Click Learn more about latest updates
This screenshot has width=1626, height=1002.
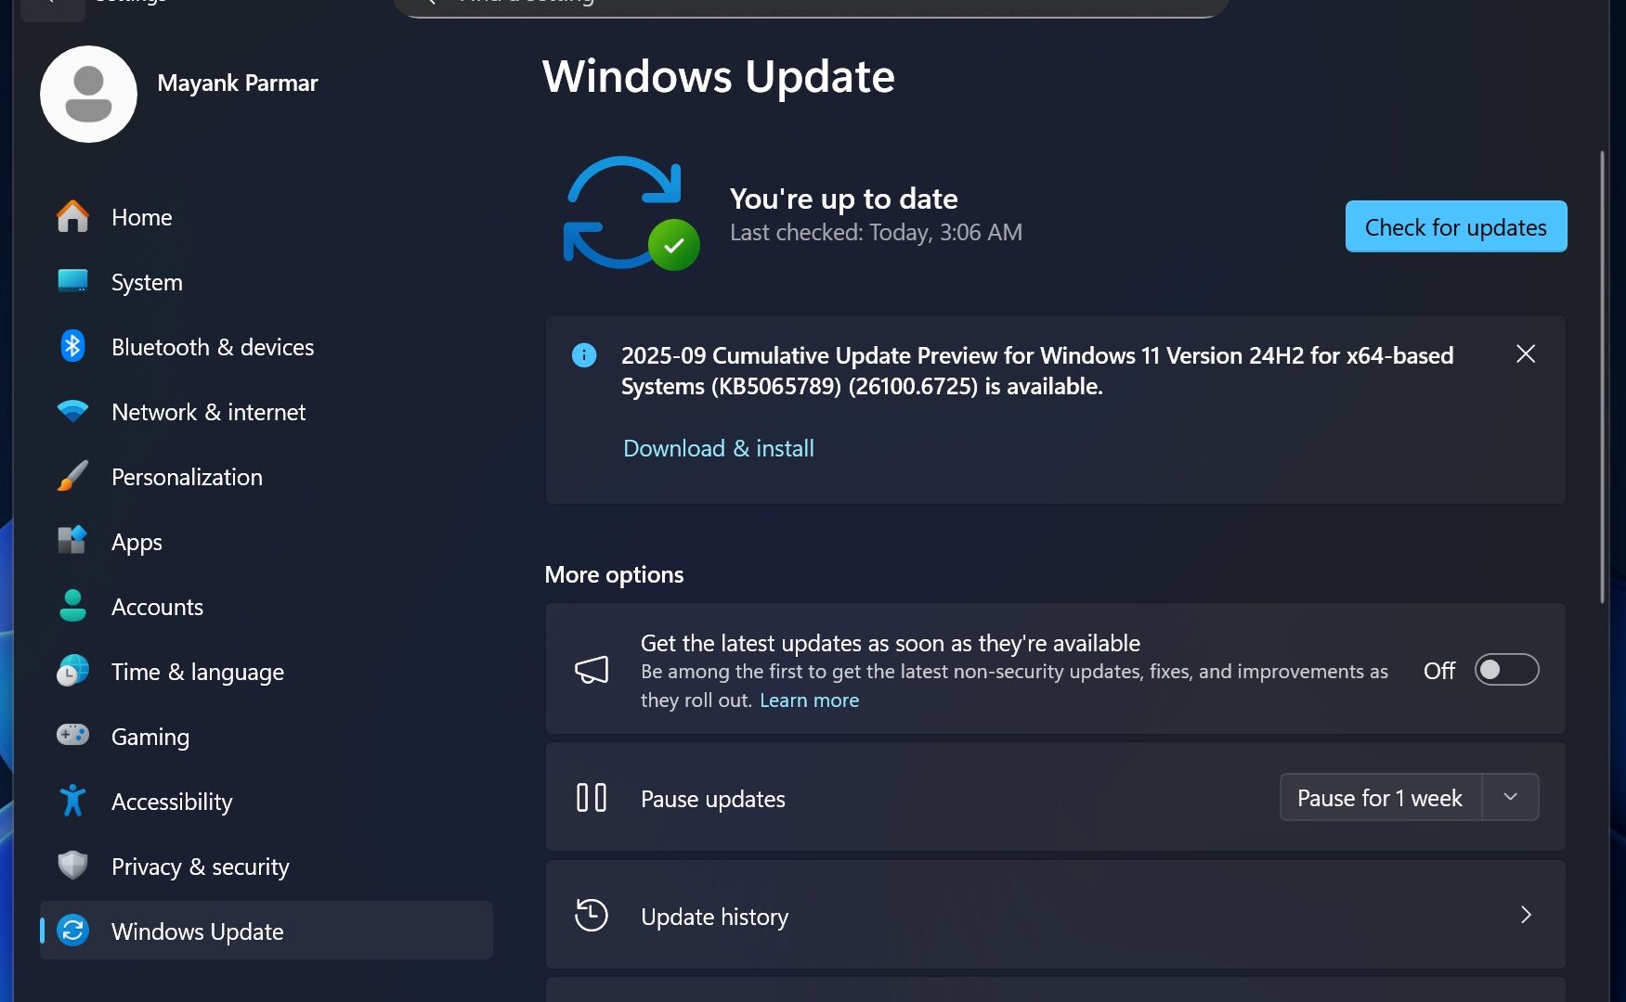point(809,700)
